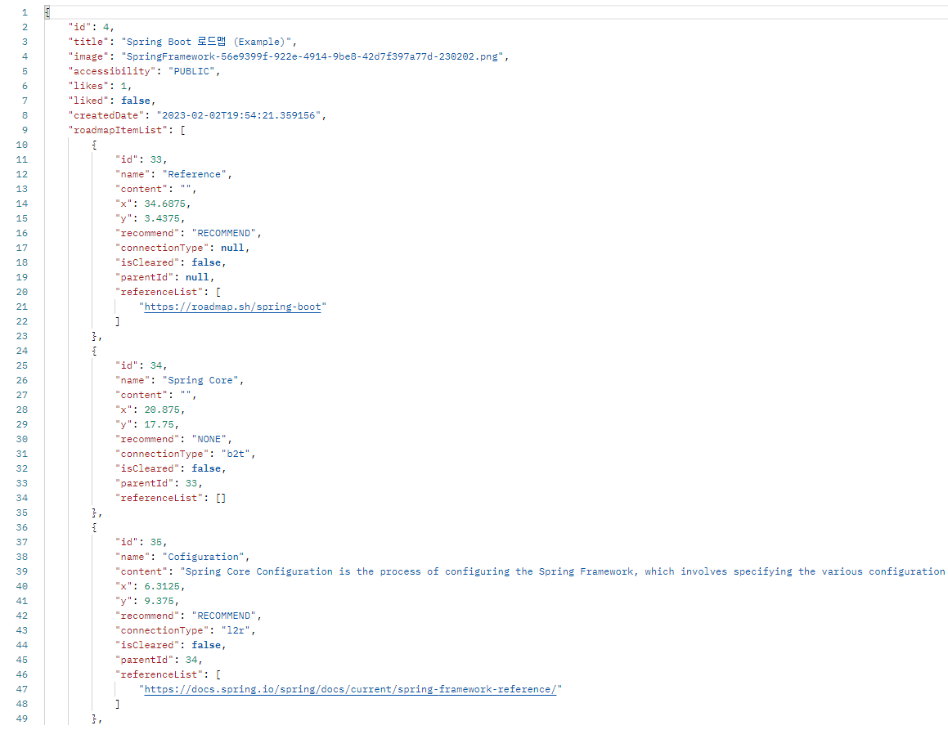
Task: Open the docs.spring.io reference link
Action: pyautogui.click(x=350, y=689)
